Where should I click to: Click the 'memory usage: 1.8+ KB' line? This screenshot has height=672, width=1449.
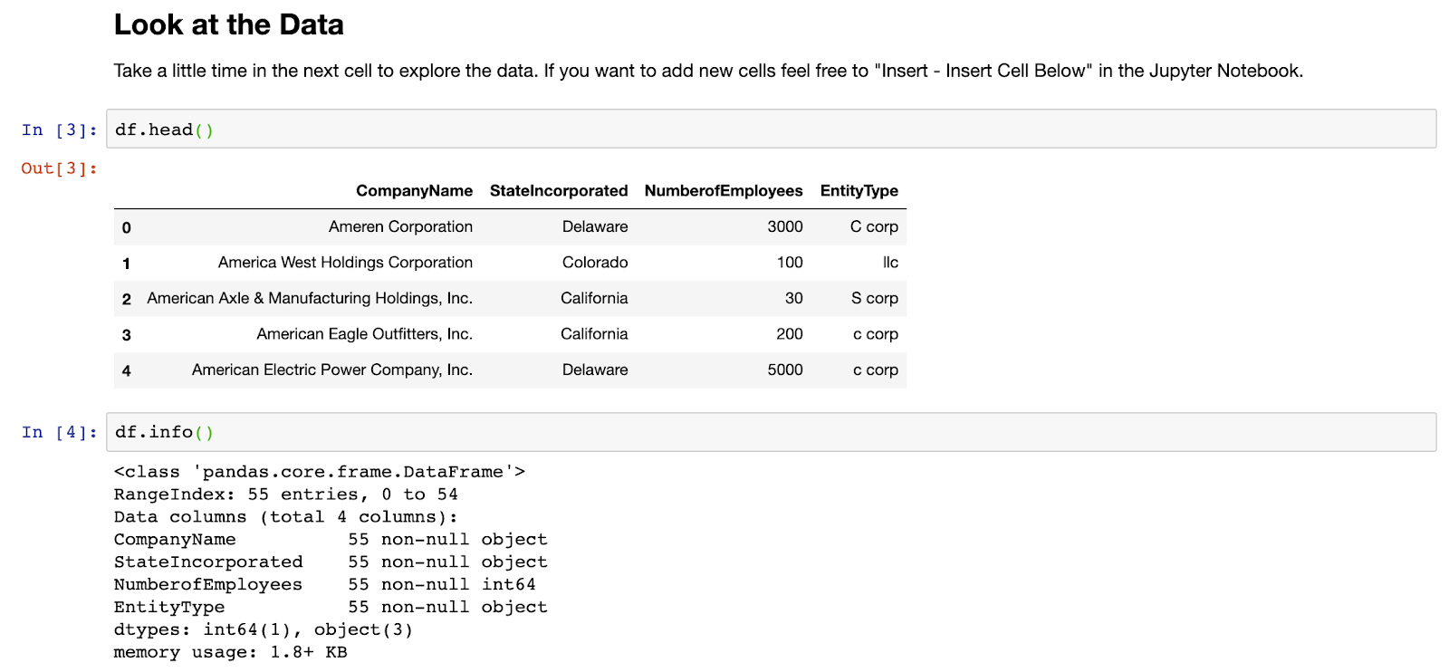click(230, 652)
